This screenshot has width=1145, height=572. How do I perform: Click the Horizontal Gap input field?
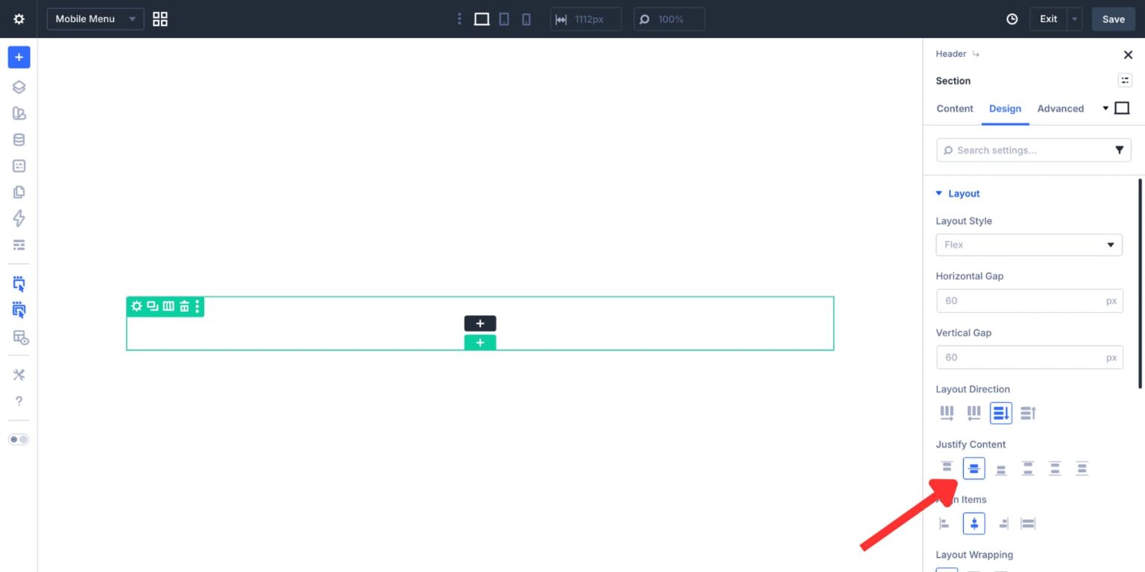pyautogui.click(x=1029, y=301)
